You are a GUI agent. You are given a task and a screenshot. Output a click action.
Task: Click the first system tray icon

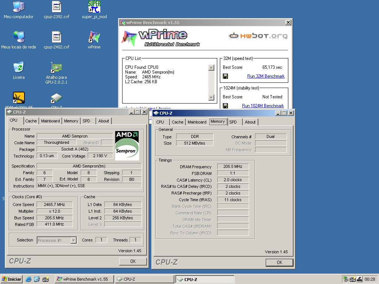346,279
